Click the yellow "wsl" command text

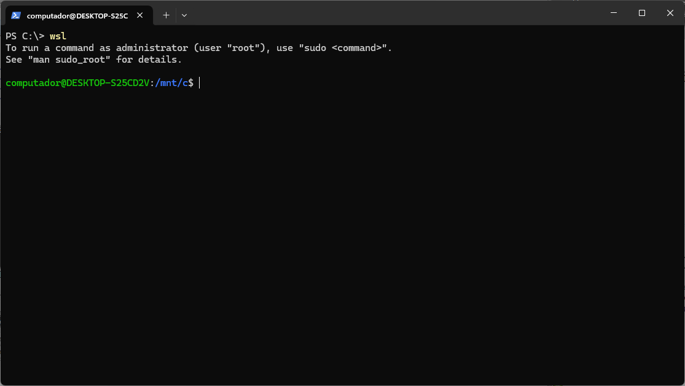58,36
